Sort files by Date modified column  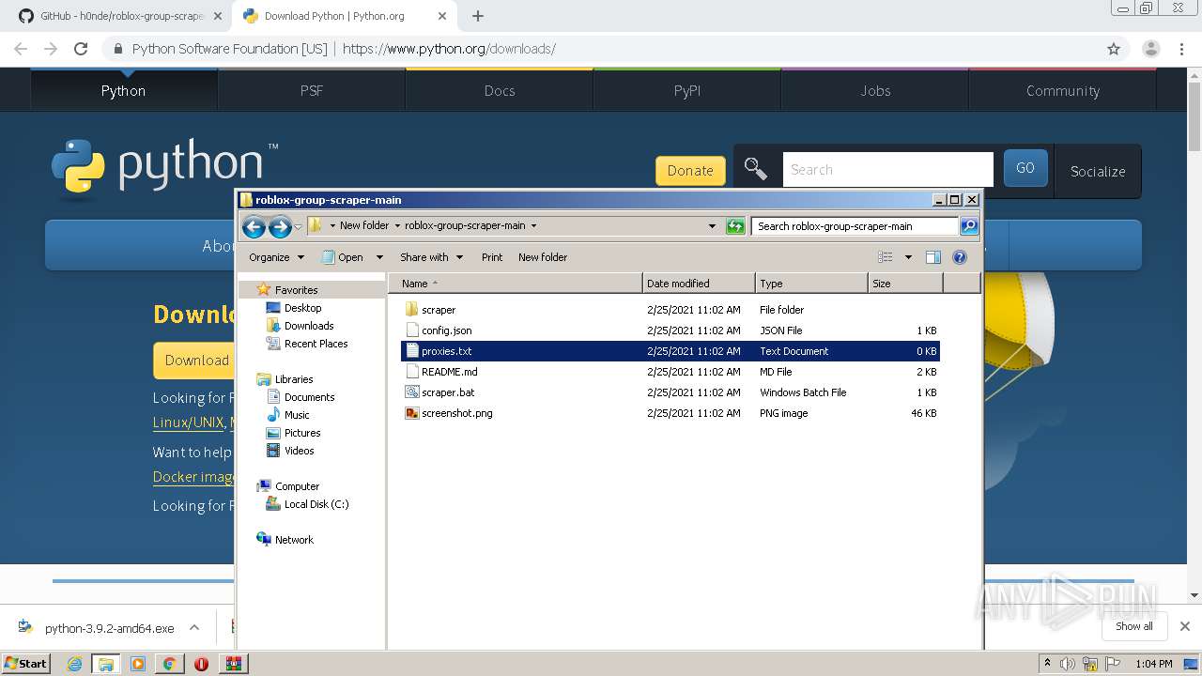click(x=699, y=284)
